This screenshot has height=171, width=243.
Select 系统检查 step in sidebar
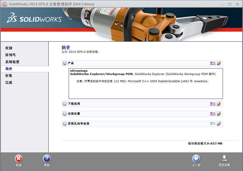tap(12, 62)
